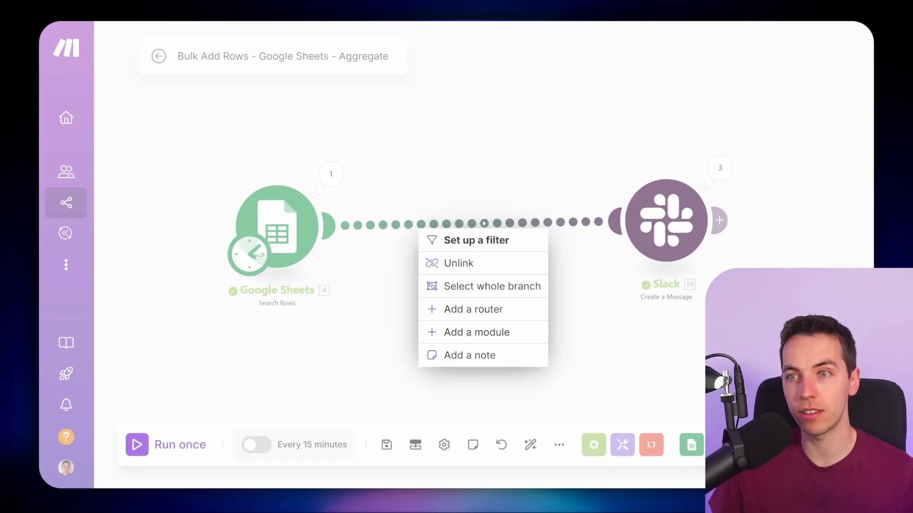Open the orange Help question icon
The image size is (913, 513).
click(66, 437)
